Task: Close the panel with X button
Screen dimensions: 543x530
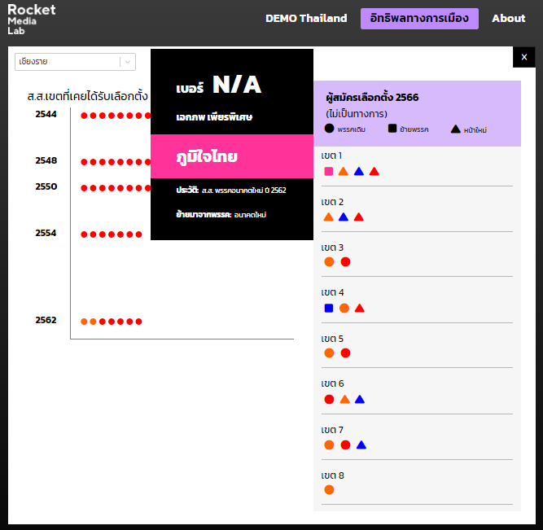Action: click(x=524, y=57)
